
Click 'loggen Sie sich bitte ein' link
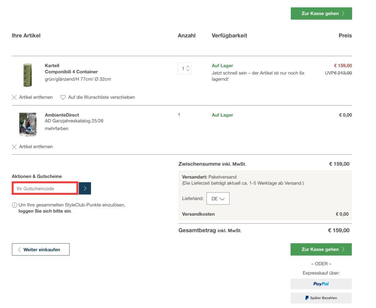click(45, 211)
